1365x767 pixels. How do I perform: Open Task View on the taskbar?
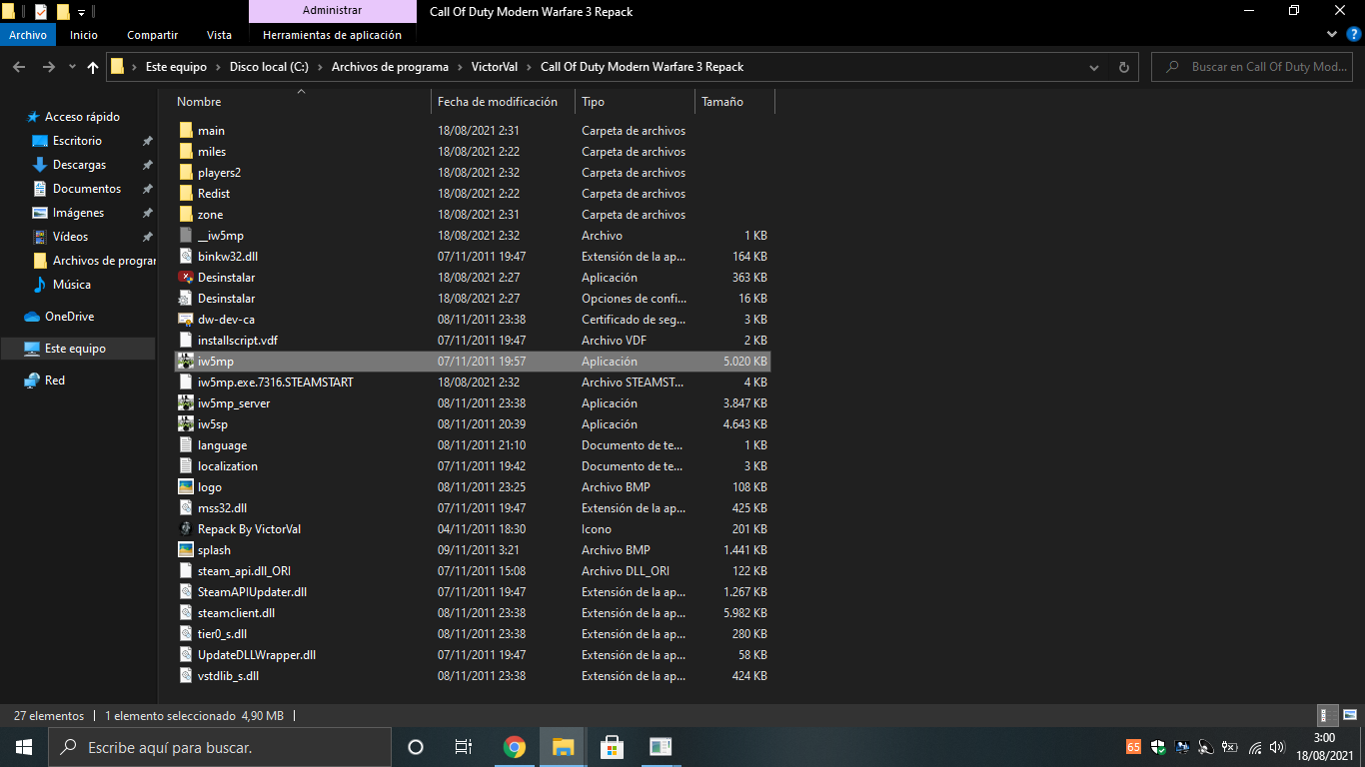(464, 747)
